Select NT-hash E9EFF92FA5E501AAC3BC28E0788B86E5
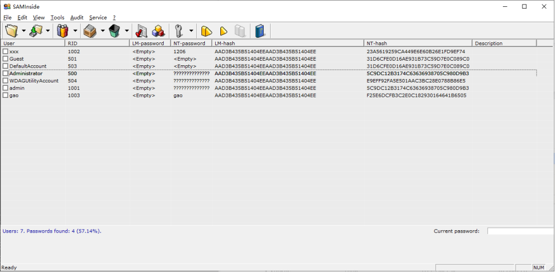 416,81
